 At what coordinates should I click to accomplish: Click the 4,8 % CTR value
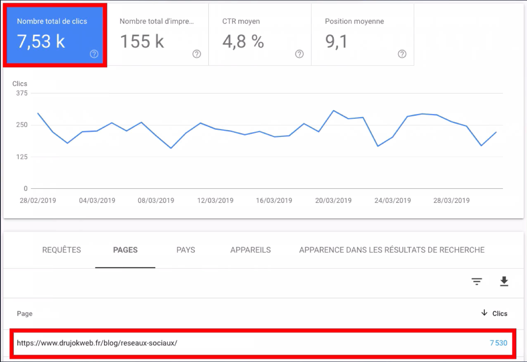tap(243, 41)
